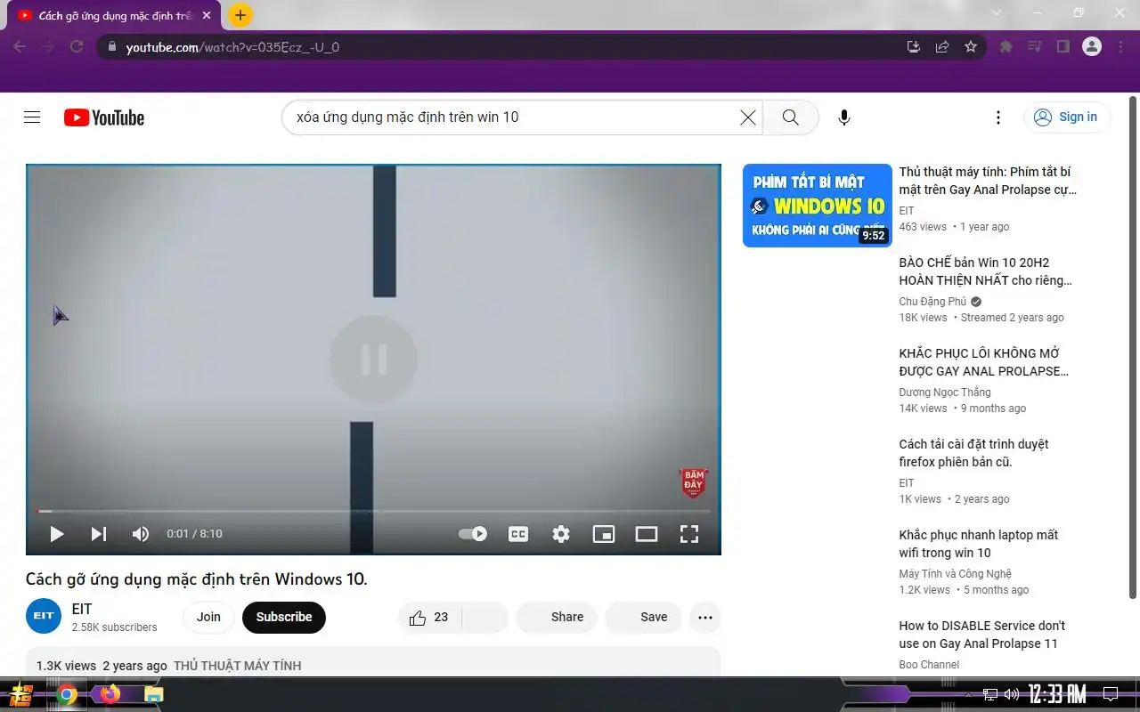The image size is (1140, 712).
Task: Enable theater mode view
Action: click(x=647, y=534)
